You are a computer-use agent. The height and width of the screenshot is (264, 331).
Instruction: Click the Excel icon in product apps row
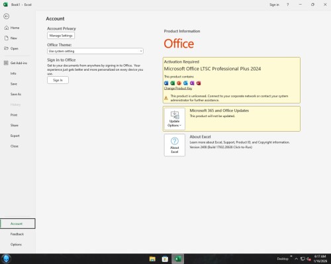tap(173, 83)
